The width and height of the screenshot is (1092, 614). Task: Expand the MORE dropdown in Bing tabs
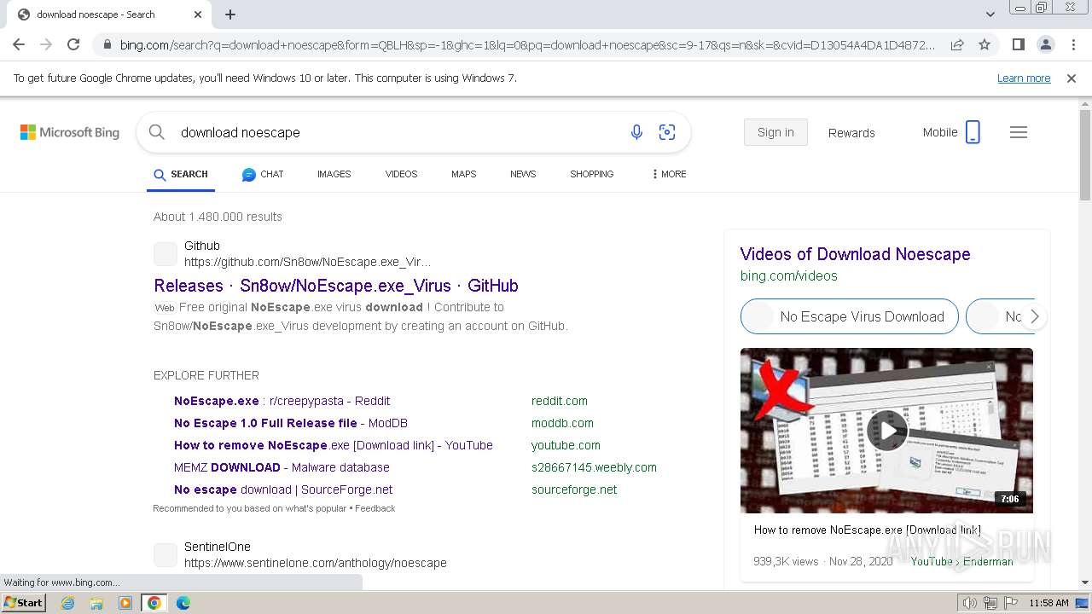pos(669,174)
